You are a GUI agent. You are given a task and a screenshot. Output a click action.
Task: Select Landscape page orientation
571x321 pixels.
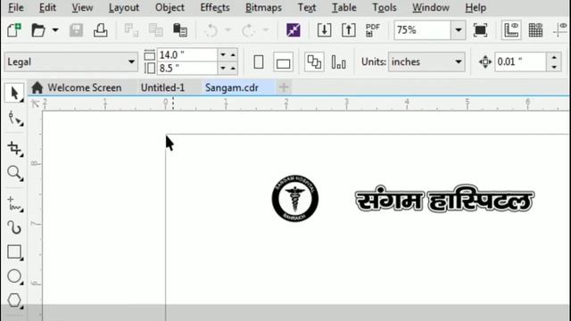[x=283, y=62]
